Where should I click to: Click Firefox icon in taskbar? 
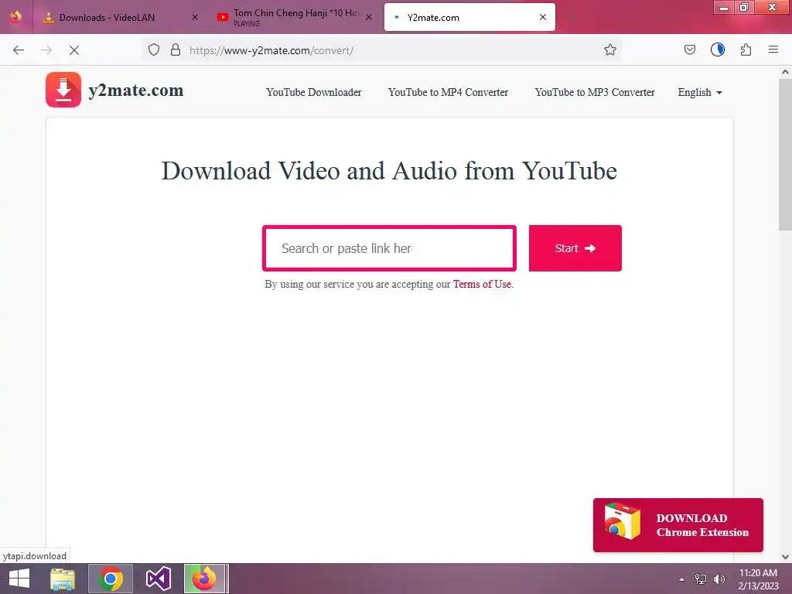204,579
